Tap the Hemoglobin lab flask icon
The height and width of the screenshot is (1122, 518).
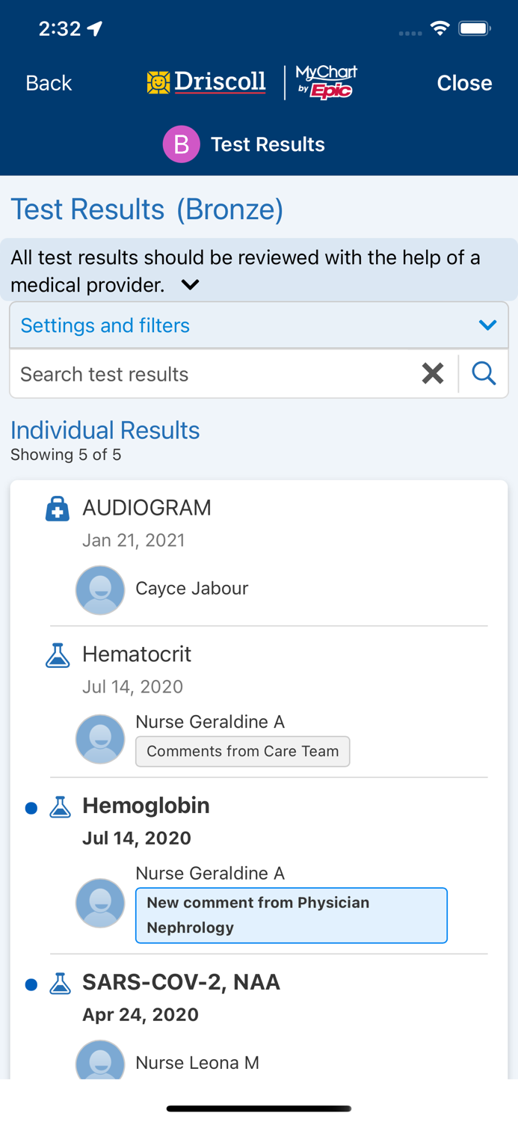pos(60,806)
